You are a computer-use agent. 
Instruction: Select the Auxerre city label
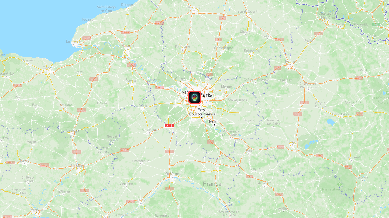(264, 183)
